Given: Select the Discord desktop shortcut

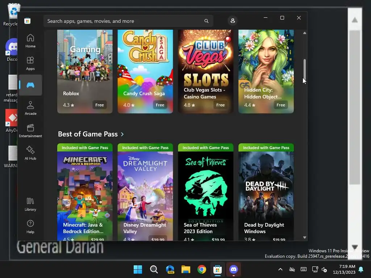Looking at the screenshot, I should pos(12,50).
